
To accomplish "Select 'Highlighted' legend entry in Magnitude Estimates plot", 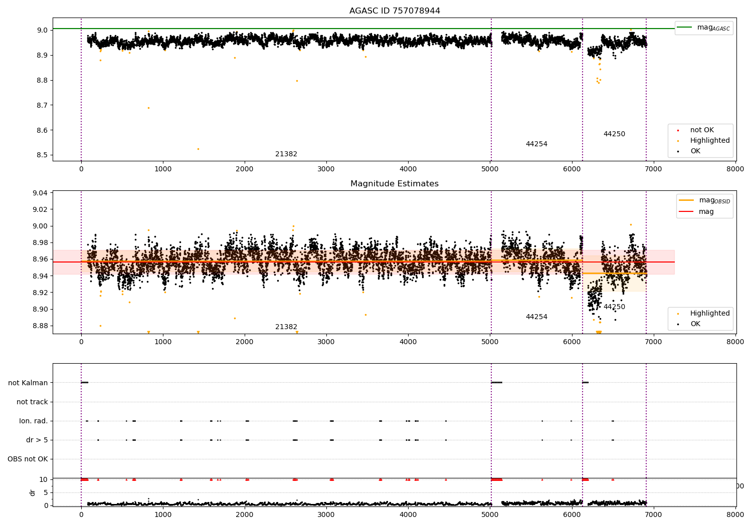I will (x=710, y=314).
